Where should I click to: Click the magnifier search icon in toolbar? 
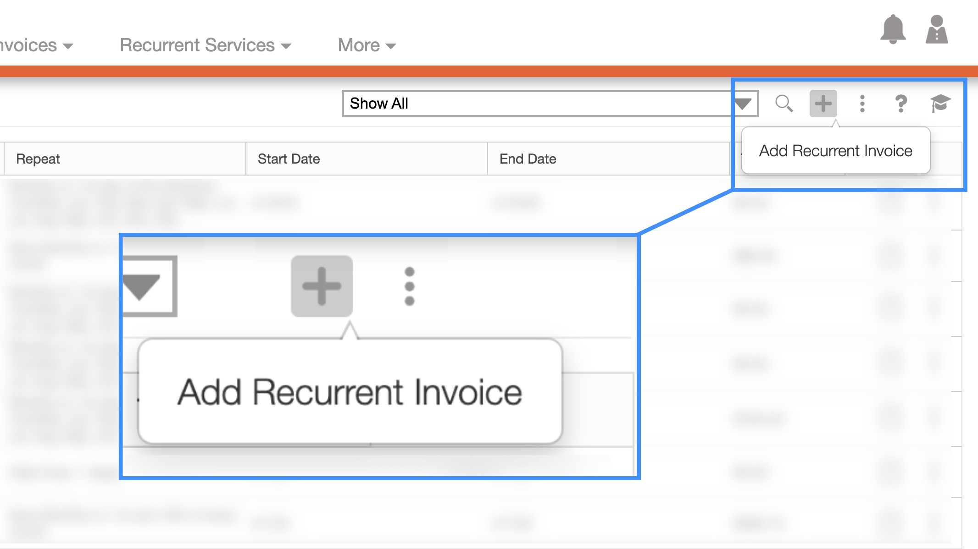click(784, 104)
